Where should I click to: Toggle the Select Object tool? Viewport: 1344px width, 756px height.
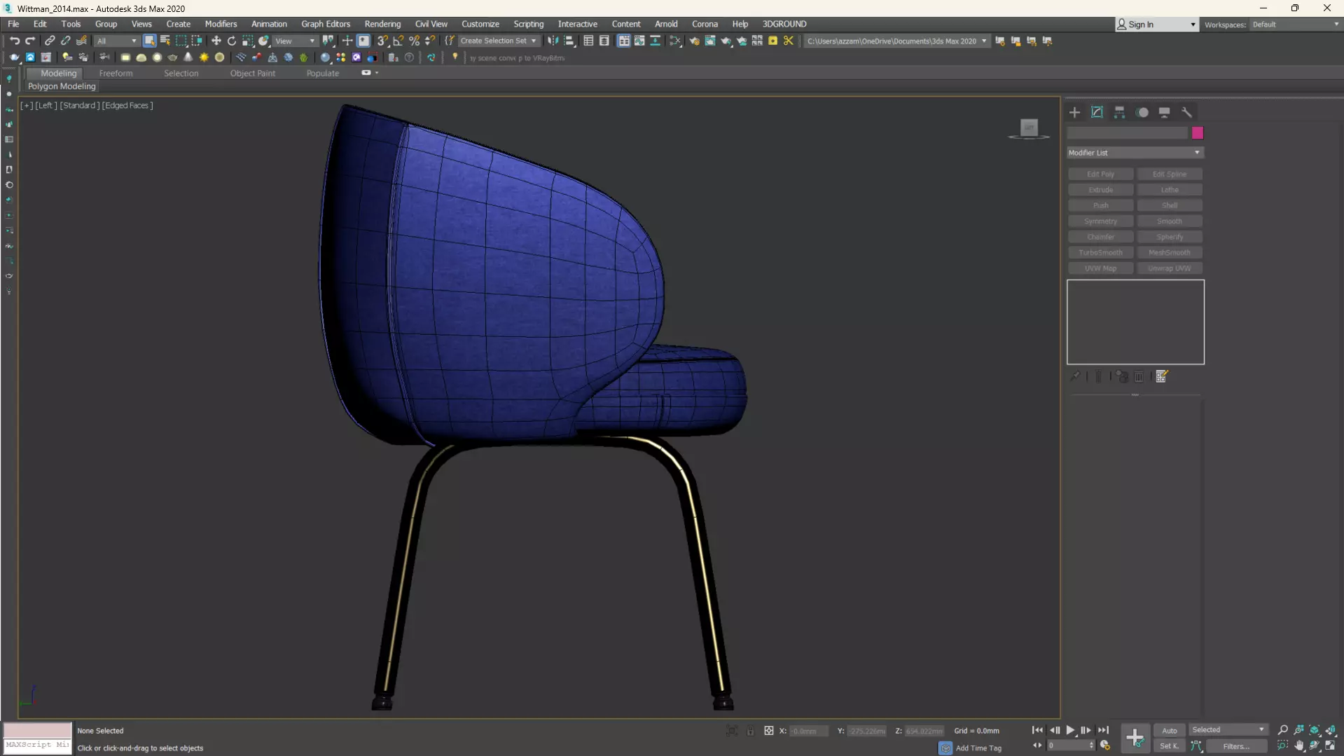[x=149, y=41]
